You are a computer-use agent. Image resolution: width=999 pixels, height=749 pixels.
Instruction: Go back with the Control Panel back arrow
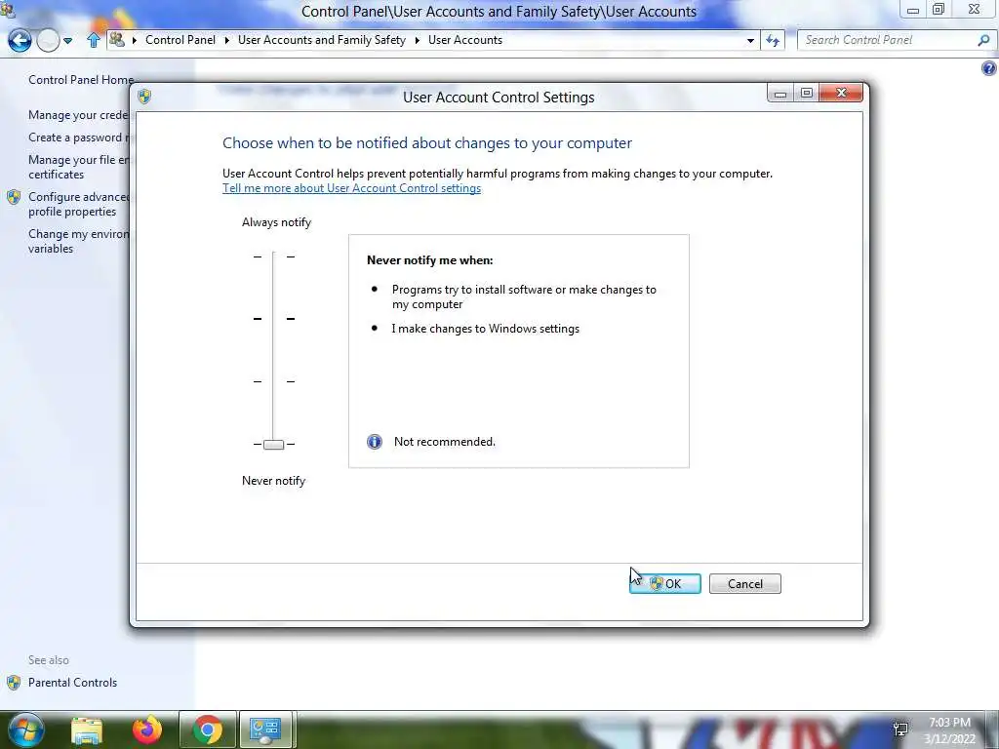(20, 40)
